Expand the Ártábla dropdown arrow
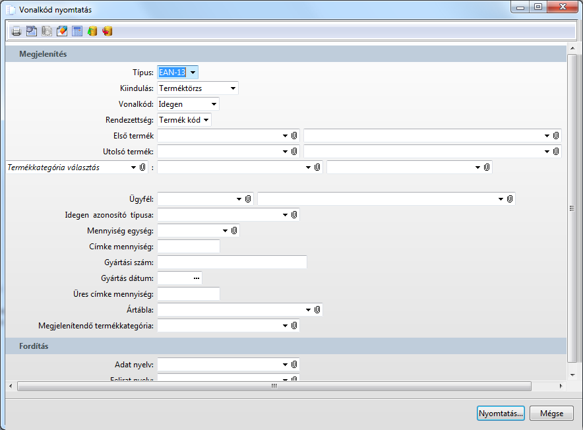Screen dimensions: 583x430 click(308, 309)
